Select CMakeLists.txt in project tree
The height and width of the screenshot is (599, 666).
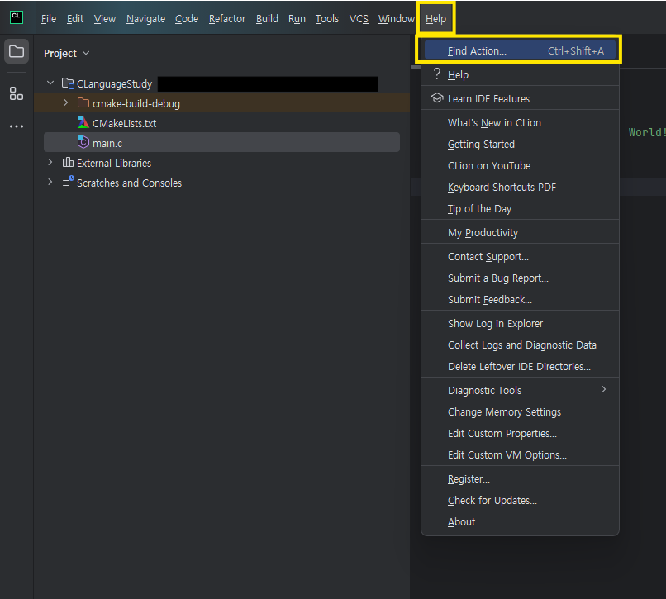pyautogui.click(x=221, y=123)
